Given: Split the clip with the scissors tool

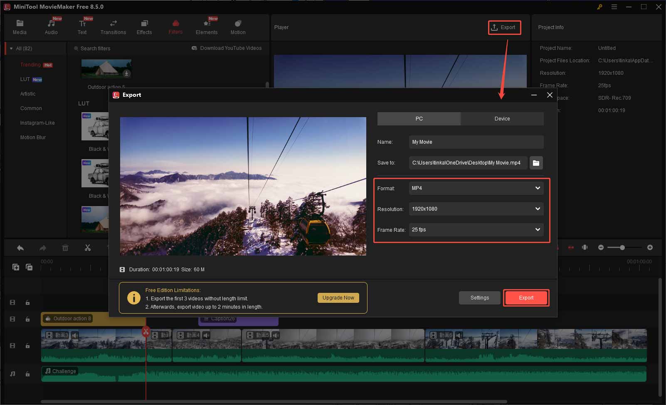Looking at the screenshot, I should point(88,247).
